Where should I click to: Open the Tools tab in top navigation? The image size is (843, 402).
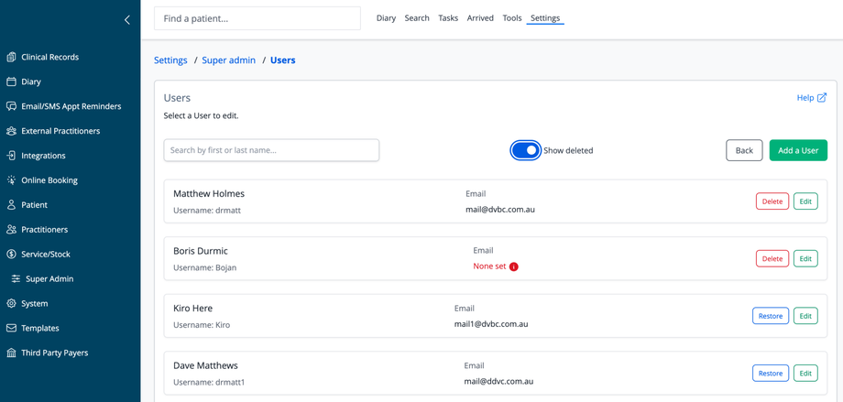512,18
